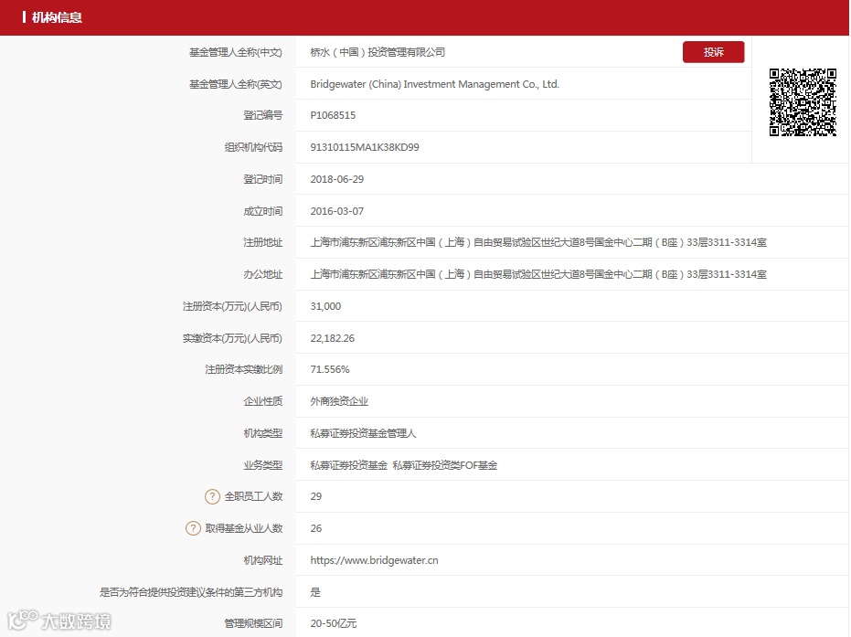Image resolution: width=851 pixels, height=637 pixels.
Task: Click establishment date 2016-03-07
Action: pos(337,211)
